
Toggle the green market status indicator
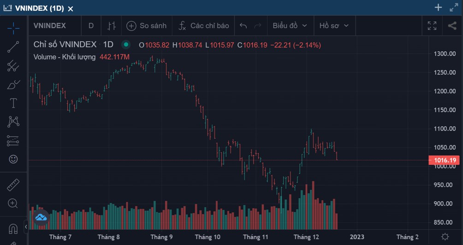[x=126, y=45]
